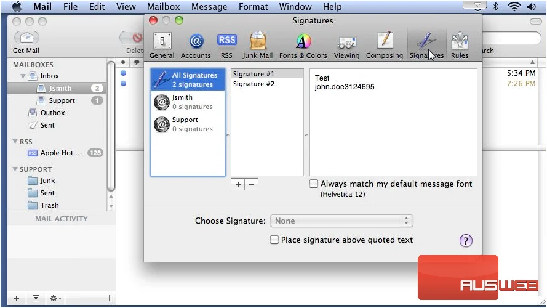Viewport: 547px width, 308px height.
Task: Remove selected signature with minus button
Action: [251, 184]
